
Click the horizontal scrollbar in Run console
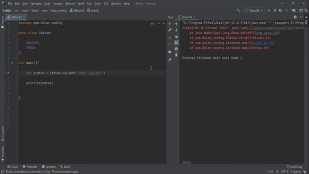click(x=187, y=162)
